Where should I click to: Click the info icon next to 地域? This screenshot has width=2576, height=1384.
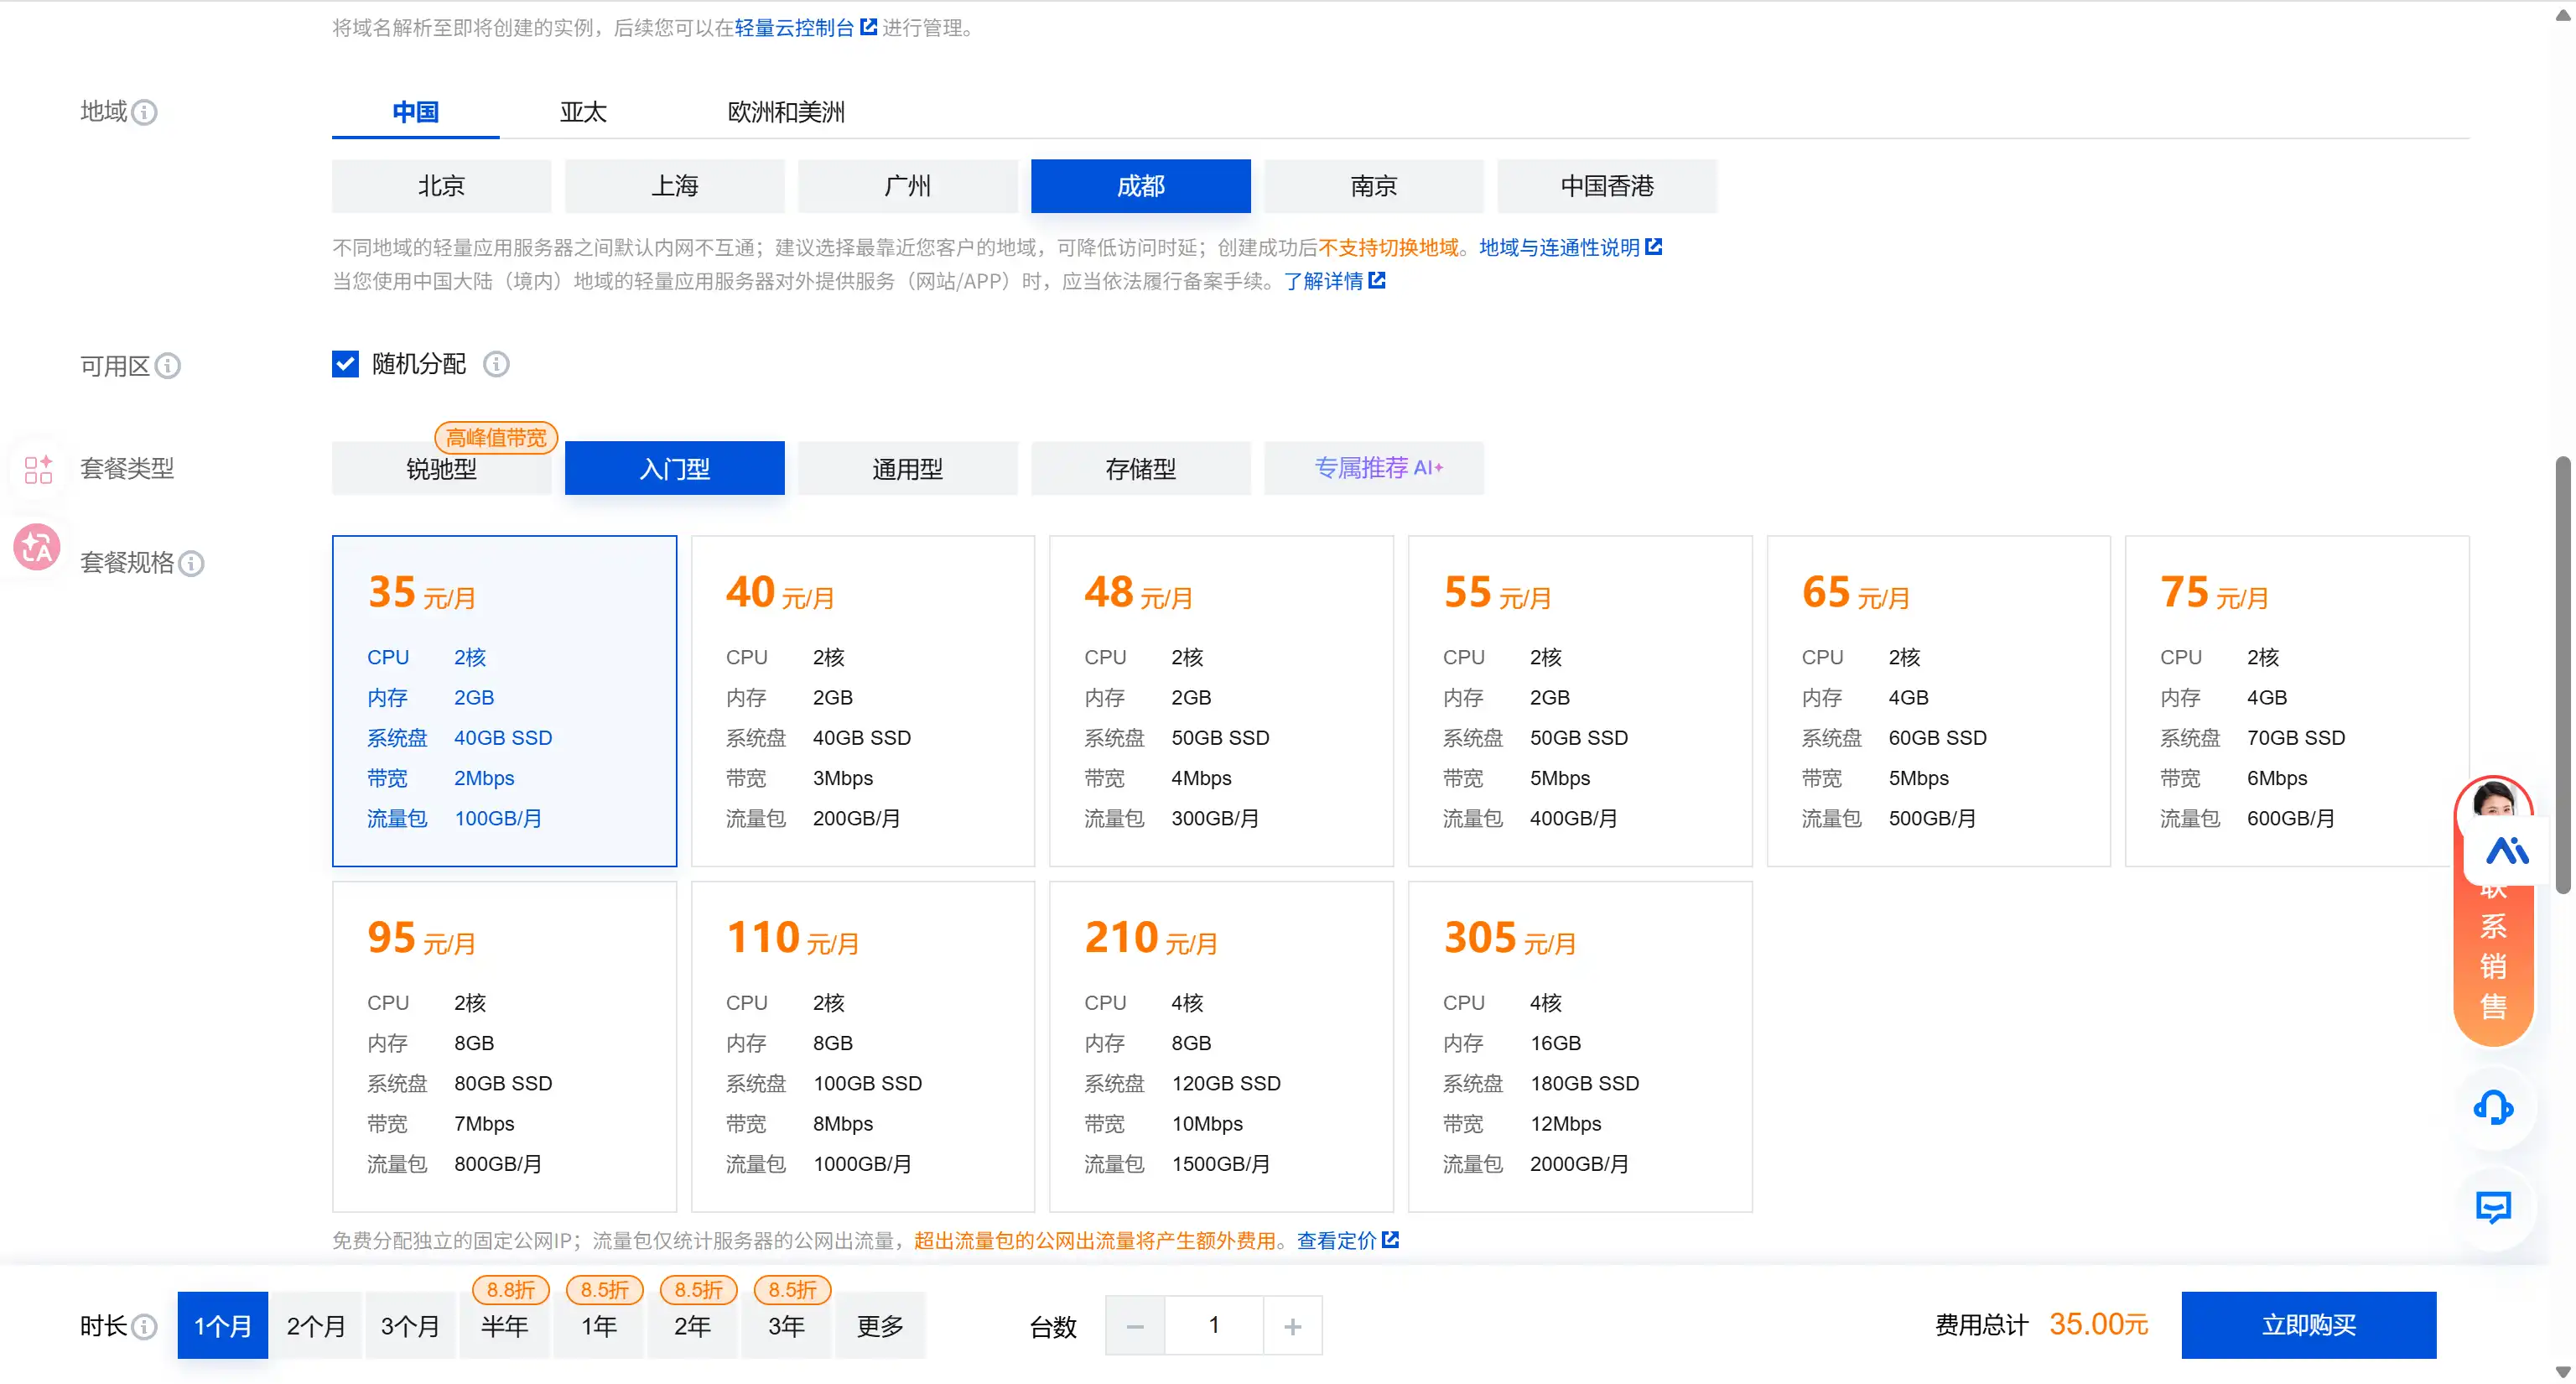(x=144, y=112)
